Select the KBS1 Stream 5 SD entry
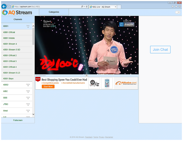 click(17, 50)
